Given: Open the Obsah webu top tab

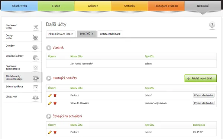Looking at the screenshot, I should pos(19,6).
